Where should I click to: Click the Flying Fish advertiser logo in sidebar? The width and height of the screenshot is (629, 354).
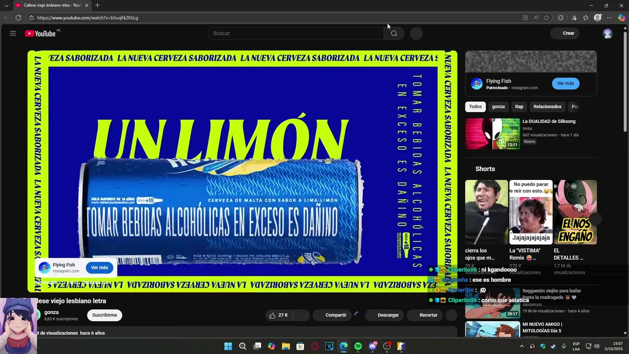(477, 84)
